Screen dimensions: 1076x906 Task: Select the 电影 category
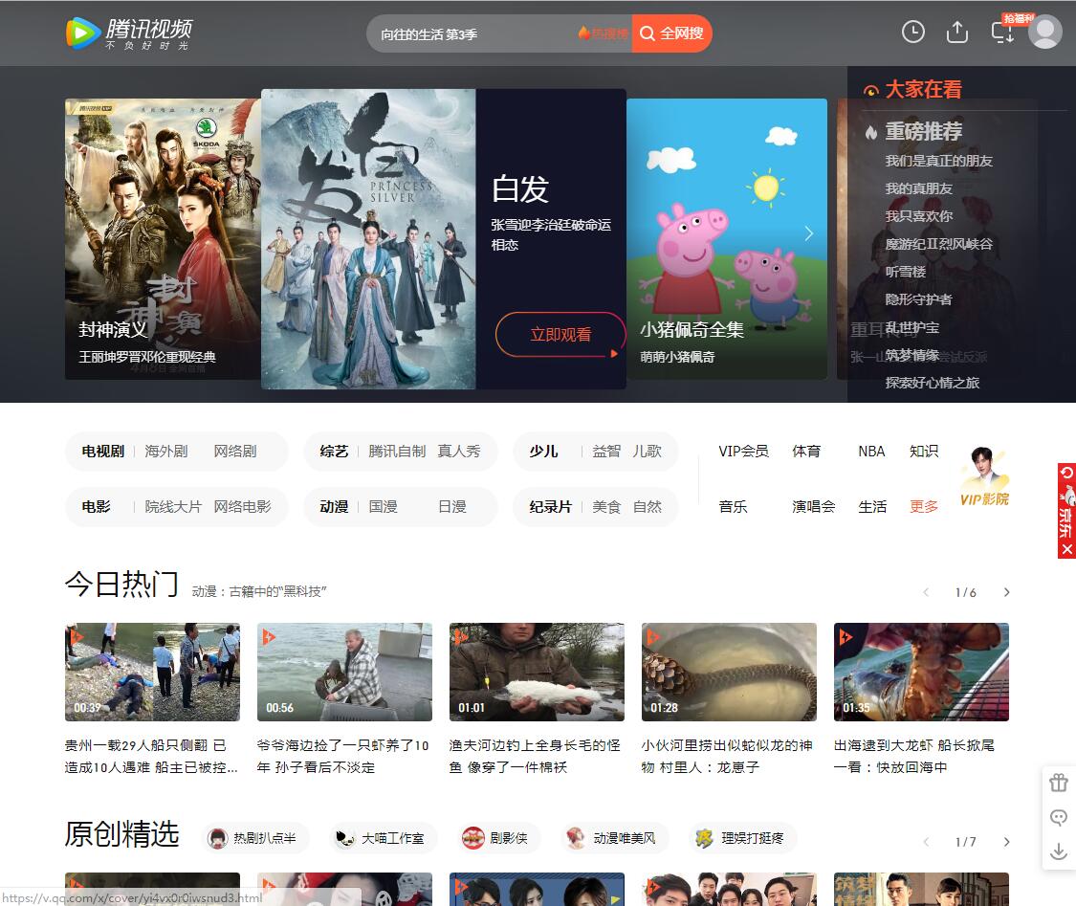tap(96, 506)
